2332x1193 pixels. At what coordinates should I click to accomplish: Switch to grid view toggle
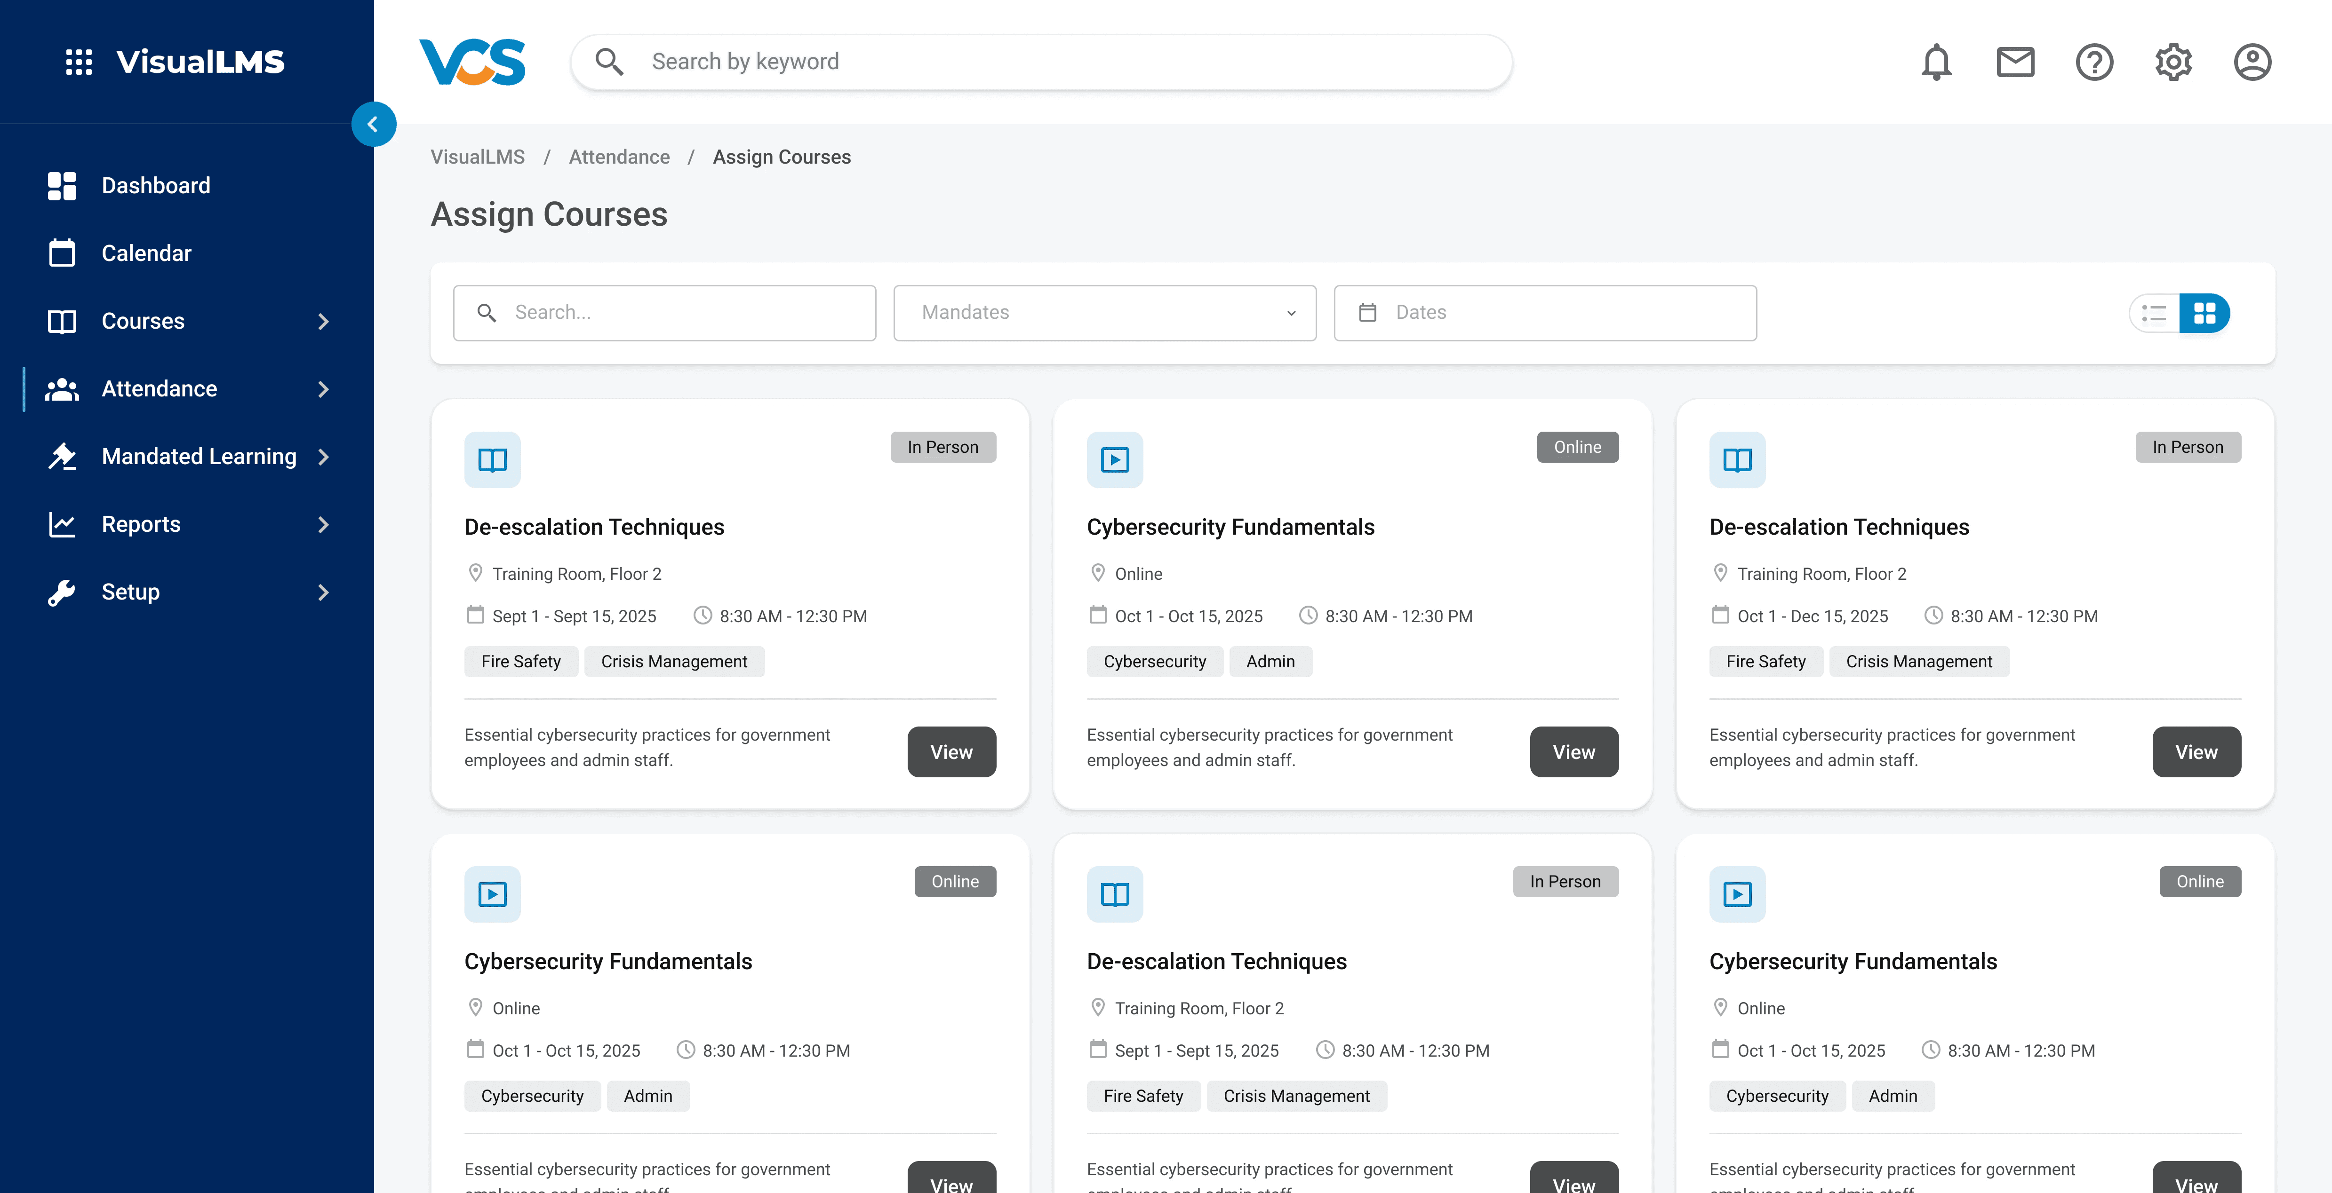coord(2204,313)
